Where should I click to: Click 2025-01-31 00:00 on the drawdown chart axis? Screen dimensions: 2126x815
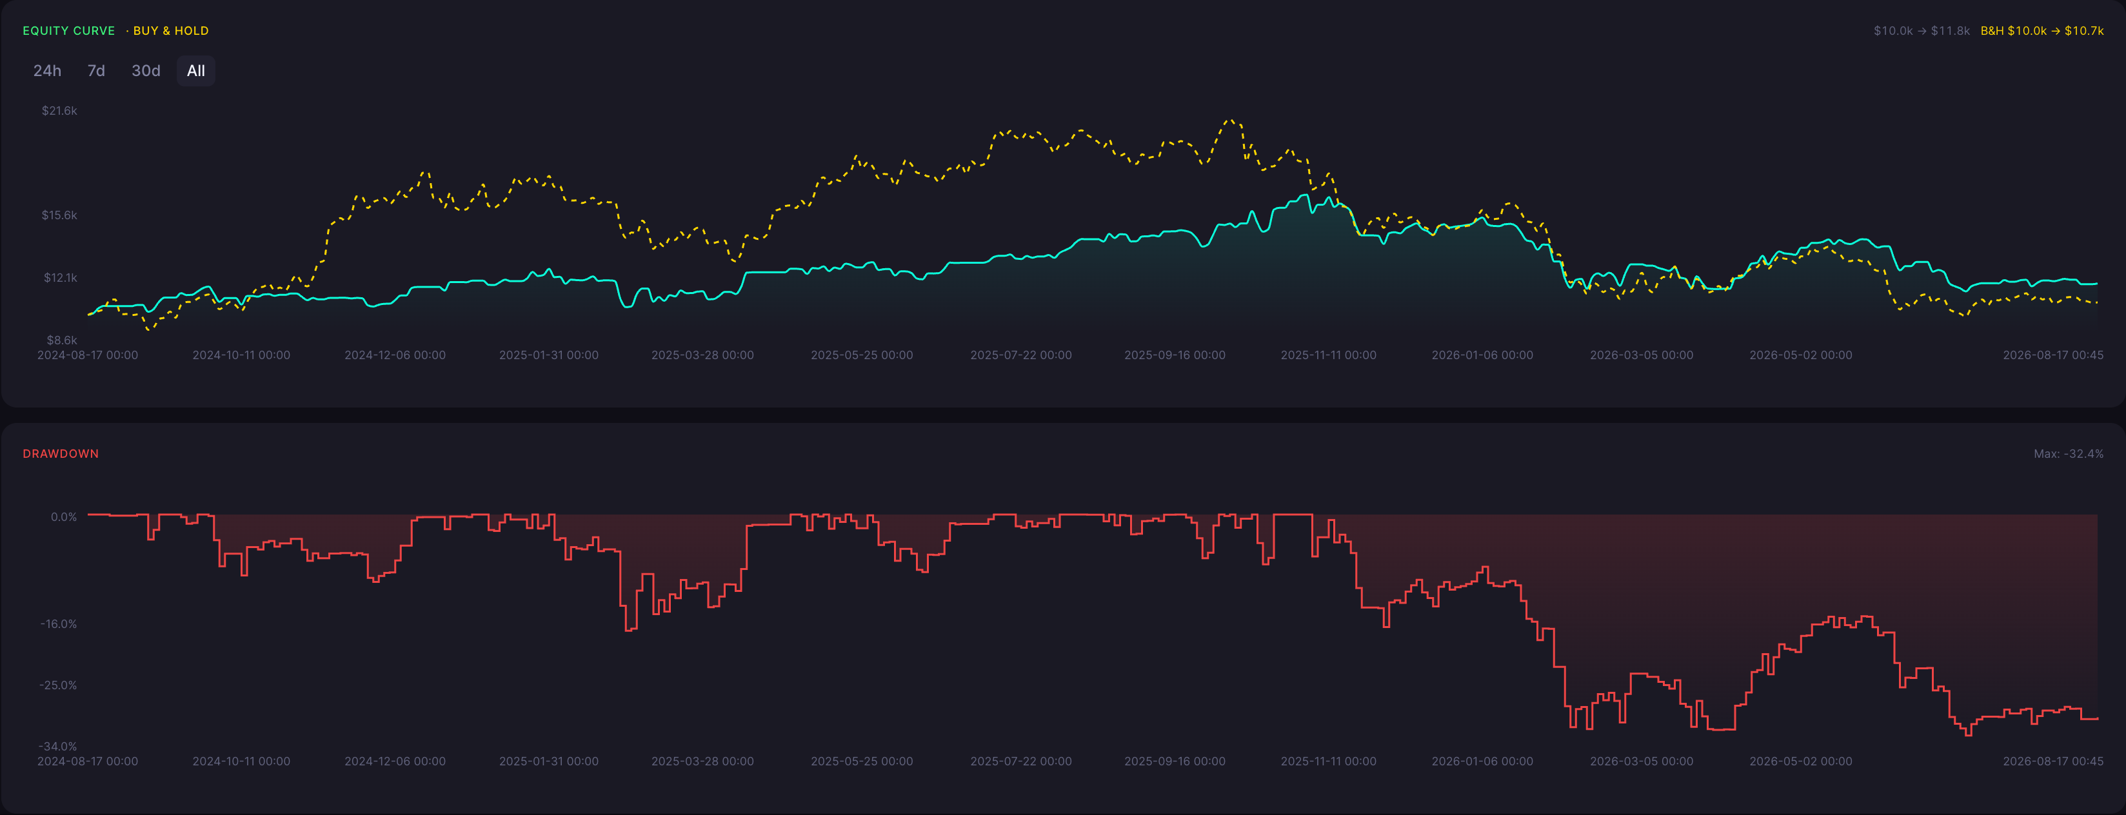tap(549, 761)
